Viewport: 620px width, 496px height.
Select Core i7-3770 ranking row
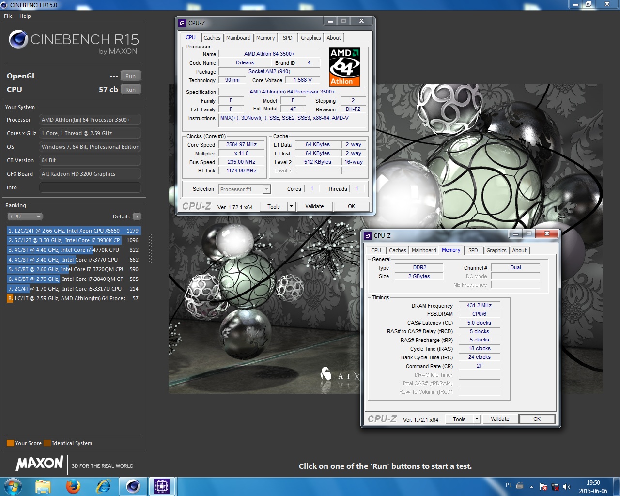pyautogui.click(x=74, y=260)
